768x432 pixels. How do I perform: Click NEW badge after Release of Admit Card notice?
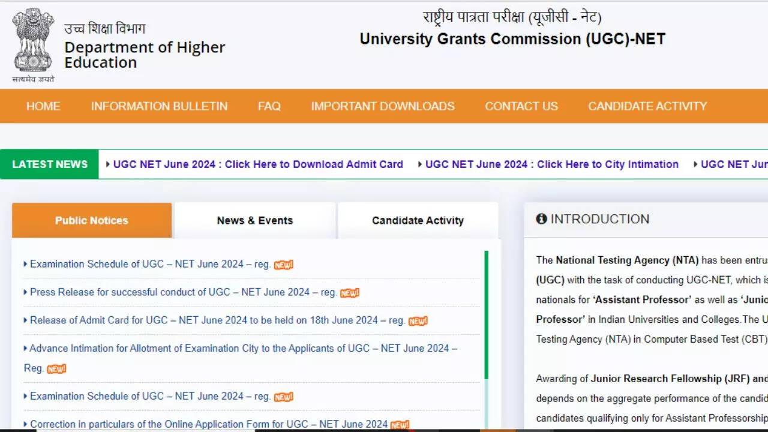[418, 321]
